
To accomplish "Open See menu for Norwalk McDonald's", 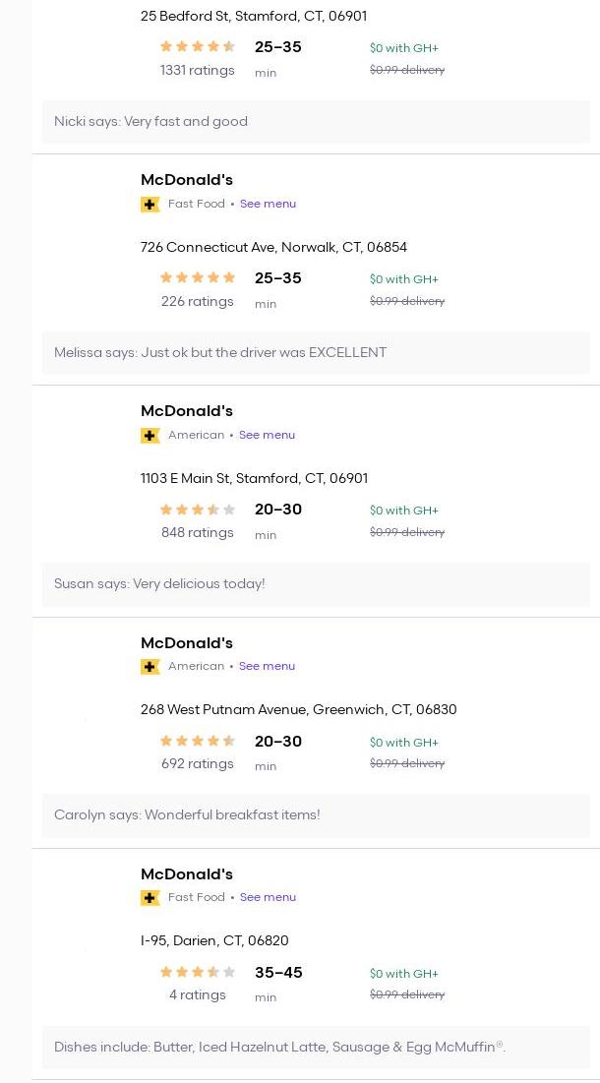I will (x=268, y=204).
